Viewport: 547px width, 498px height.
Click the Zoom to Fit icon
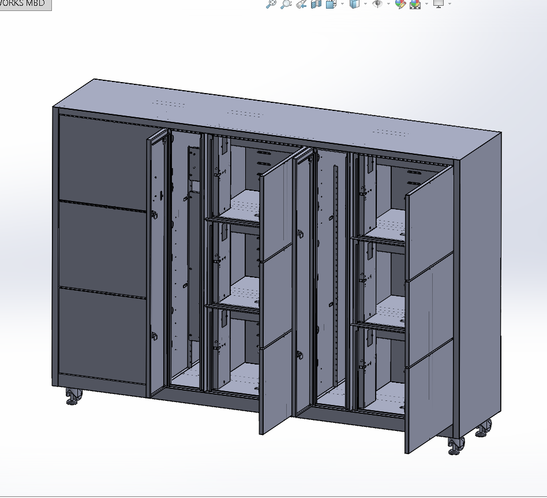pyautogui.click(x=271, y=3)
